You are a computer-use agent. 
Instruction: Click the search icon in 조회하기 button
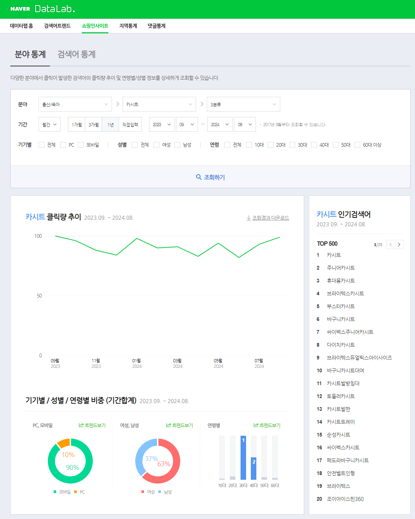coord(198,177)
